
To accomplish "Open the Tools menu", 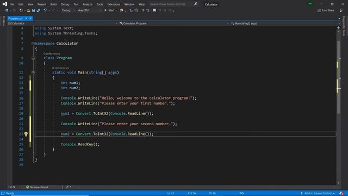I will (x=100, y=4).
